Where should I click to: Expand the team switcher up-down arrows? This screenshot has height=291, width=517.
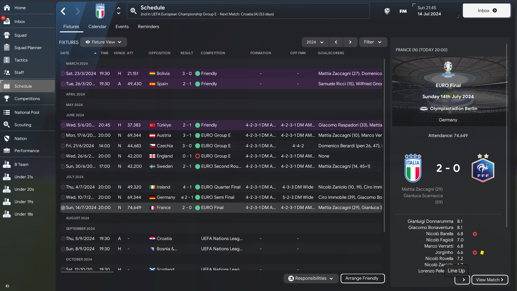[119, 11]
